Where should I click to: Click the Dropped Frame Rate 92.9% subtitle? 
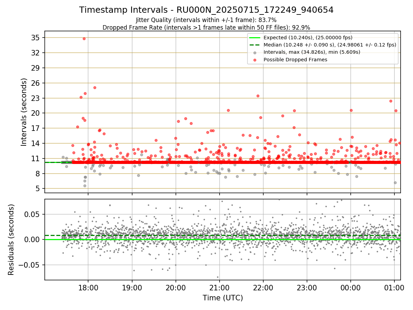pyautogui.click(x=206, y=28)
